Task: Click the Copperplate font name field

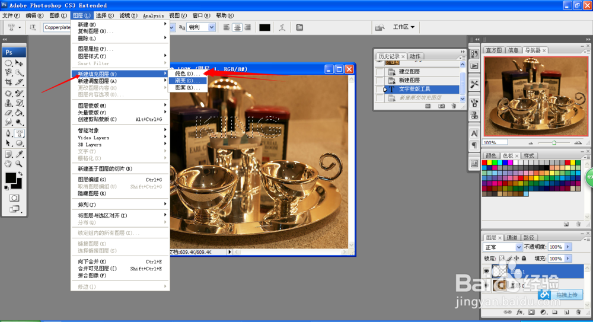Action: click(x=57, y=27)
